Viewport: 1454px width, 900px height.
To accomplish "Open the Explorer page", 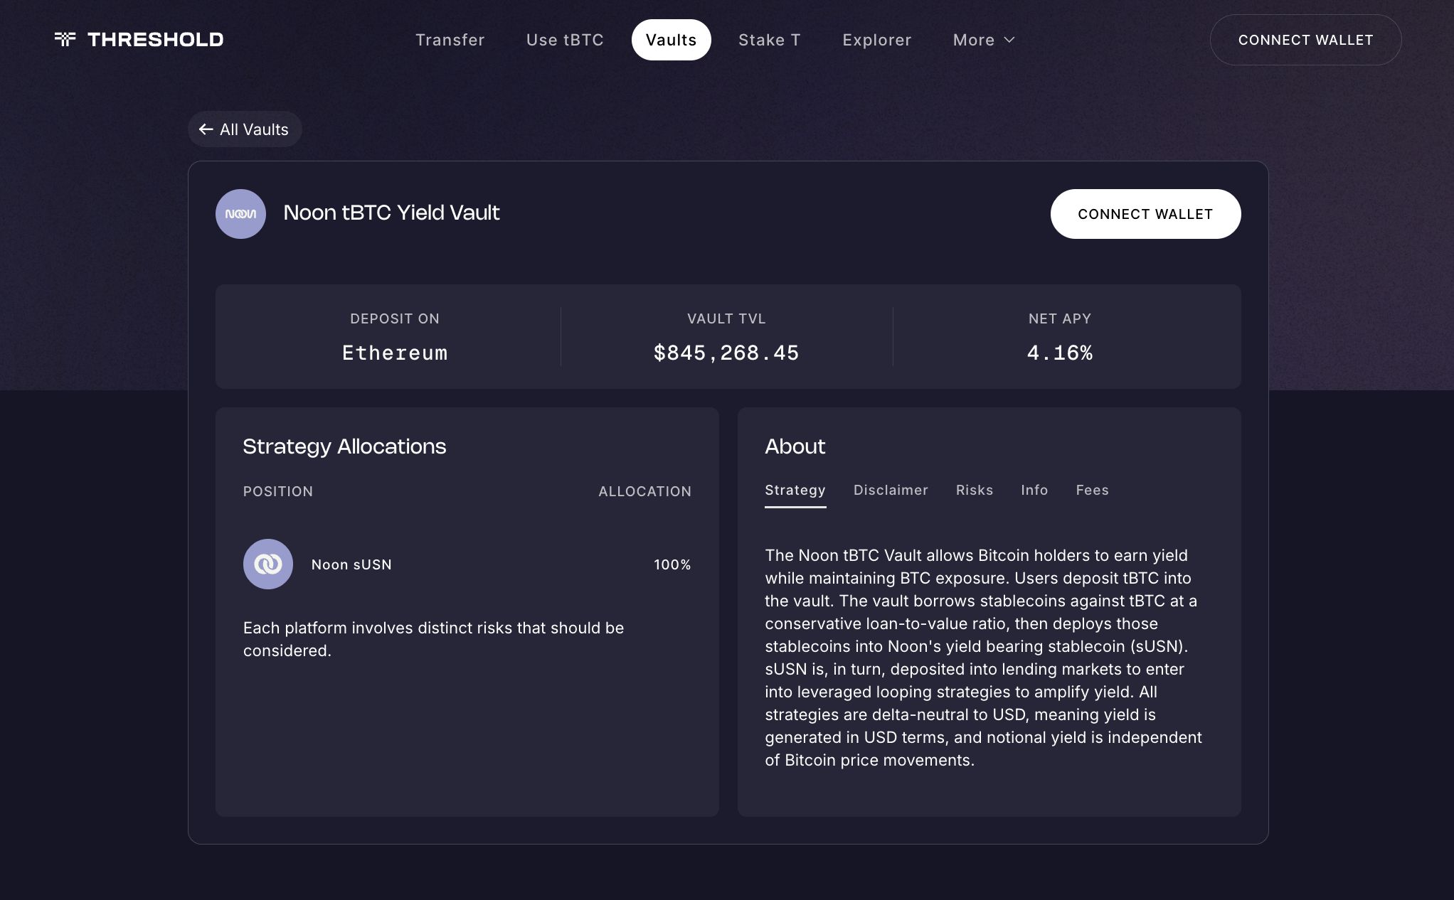I will (876, 40).
